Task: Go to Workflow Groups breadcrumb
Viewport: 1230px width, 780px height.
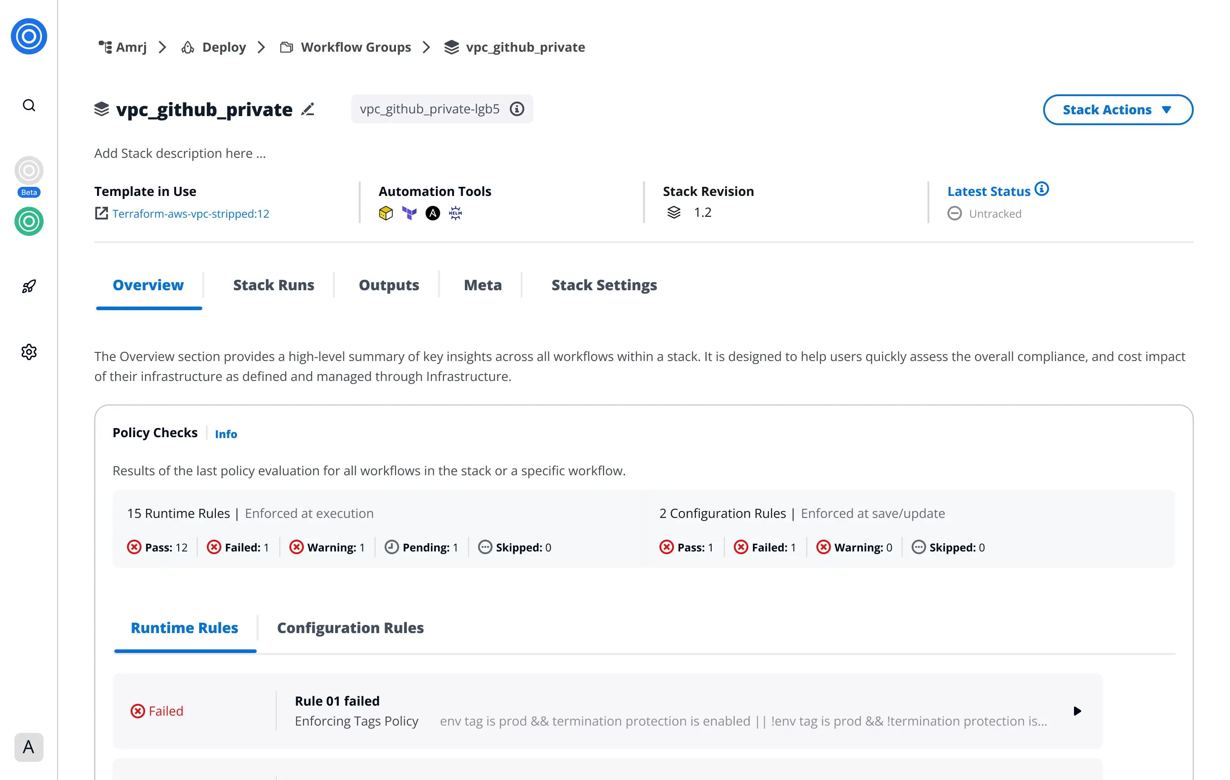Action: point(356,48)
